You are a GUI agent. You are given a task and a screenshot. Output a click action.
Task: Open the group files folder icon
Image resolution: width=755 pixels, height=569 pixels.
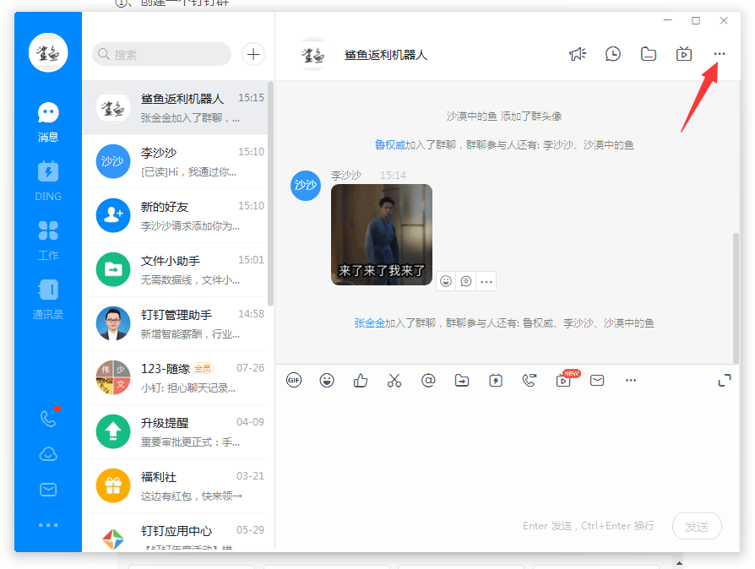coord(649,54)
